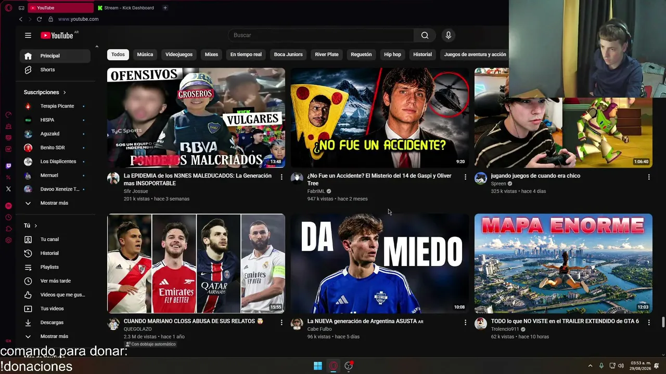Open Descargas in the sidebar
The image size is (666, 374).
click(55, 323)
